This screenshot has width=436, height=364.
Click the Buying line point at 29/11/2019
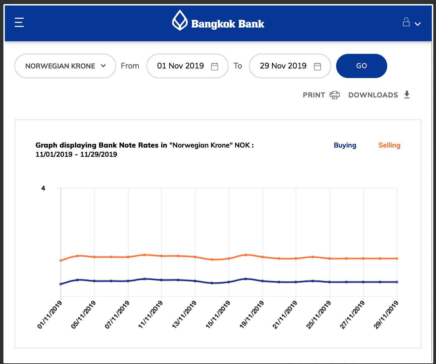click(x=397, y=282)
